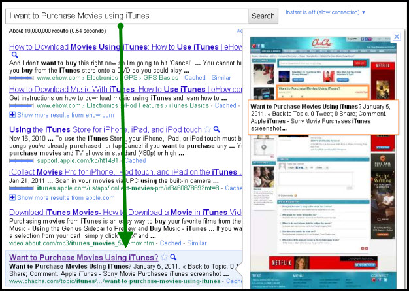This screenshot has height=291, width=409.
Task: Expand Show more results from ehow.com
Action: 62,115
